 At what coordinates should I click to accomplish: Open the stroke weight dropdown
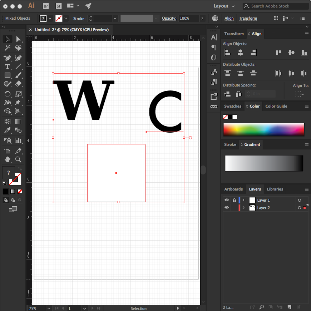pyautogui.click(x=115, y=18)
